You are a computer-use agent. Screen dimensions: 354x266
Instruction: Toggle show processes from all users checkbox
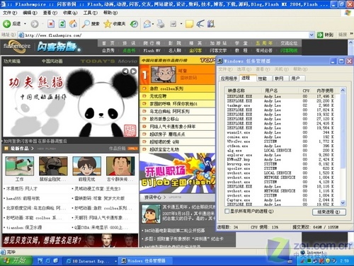[x=227, y=211]
